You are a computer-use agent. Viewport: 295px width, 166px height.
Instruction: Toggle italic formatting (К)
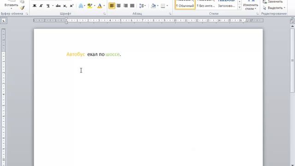41,6
